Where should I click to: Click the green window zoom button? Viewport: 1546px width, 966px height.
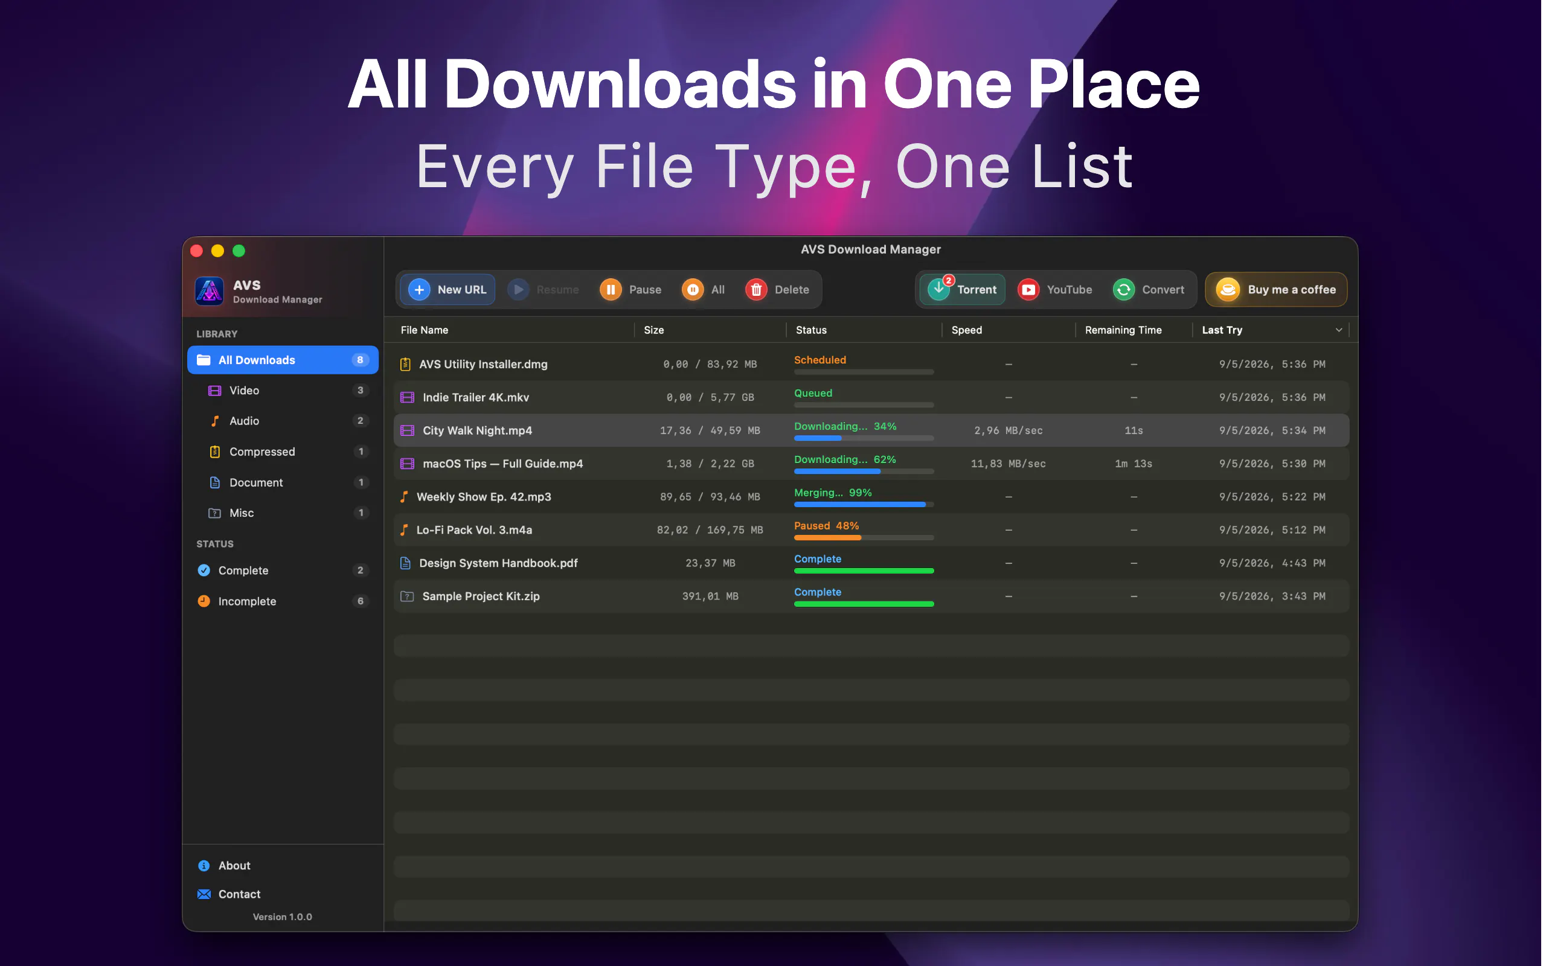[x=240, y=252]
